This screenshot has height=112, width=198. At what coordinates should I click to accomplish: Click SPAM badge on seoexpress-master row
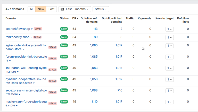52,92
